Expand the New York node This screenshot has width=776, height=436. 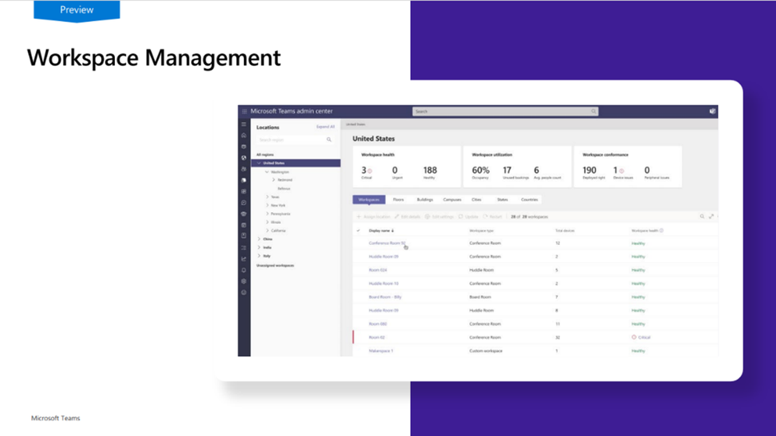click(x=267, y=205)
